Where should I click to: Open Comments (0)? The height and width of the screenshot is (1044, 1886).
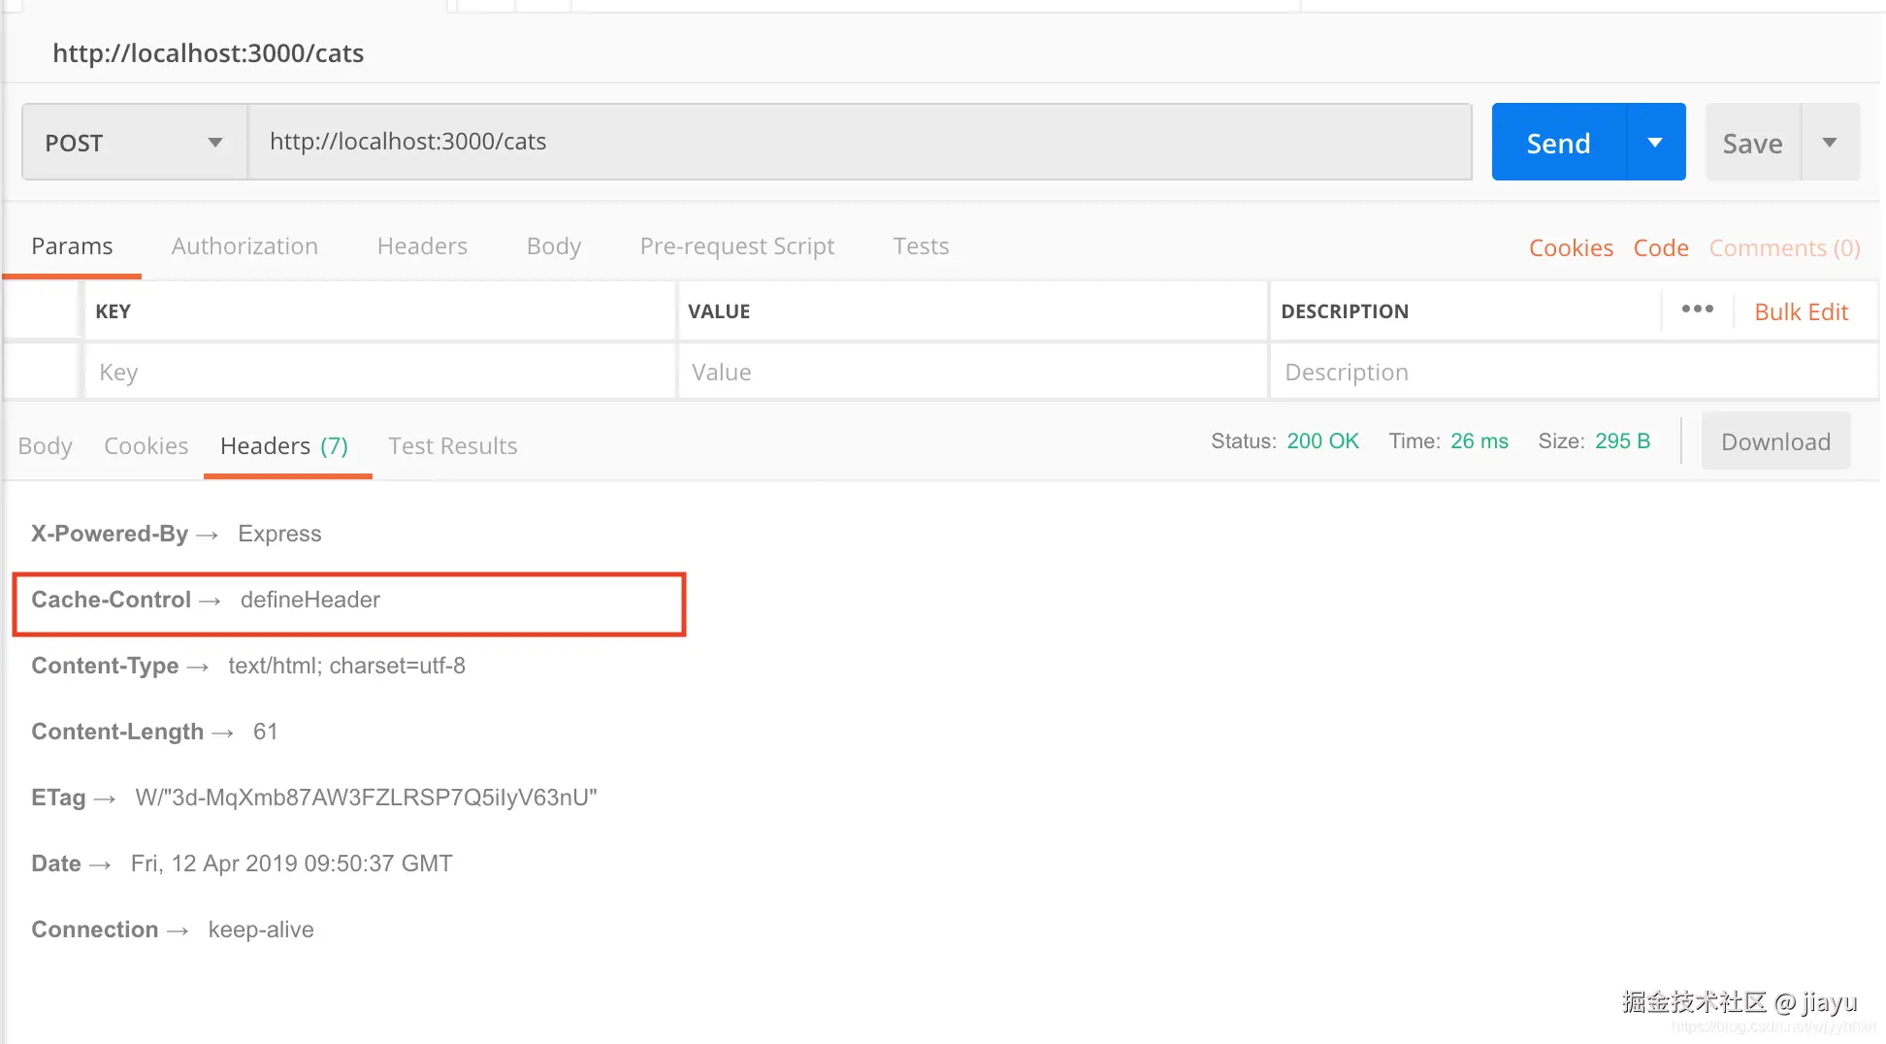[1784, 248]
